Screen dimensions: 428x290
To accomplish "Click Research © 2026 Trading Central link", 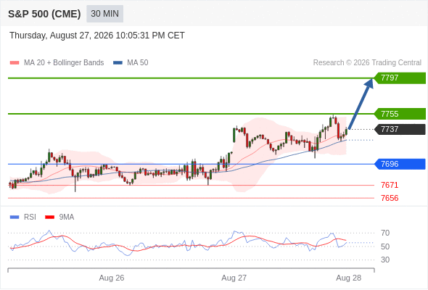I will pyautogui.click(x=367, y=63).
